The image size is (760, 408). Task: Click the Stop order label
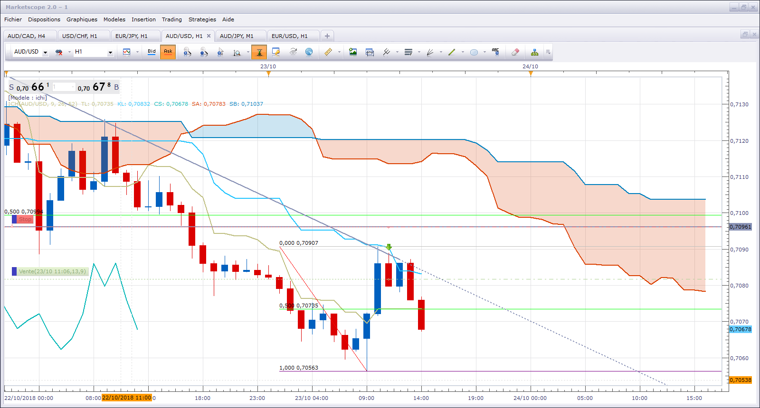pos(25,219)
